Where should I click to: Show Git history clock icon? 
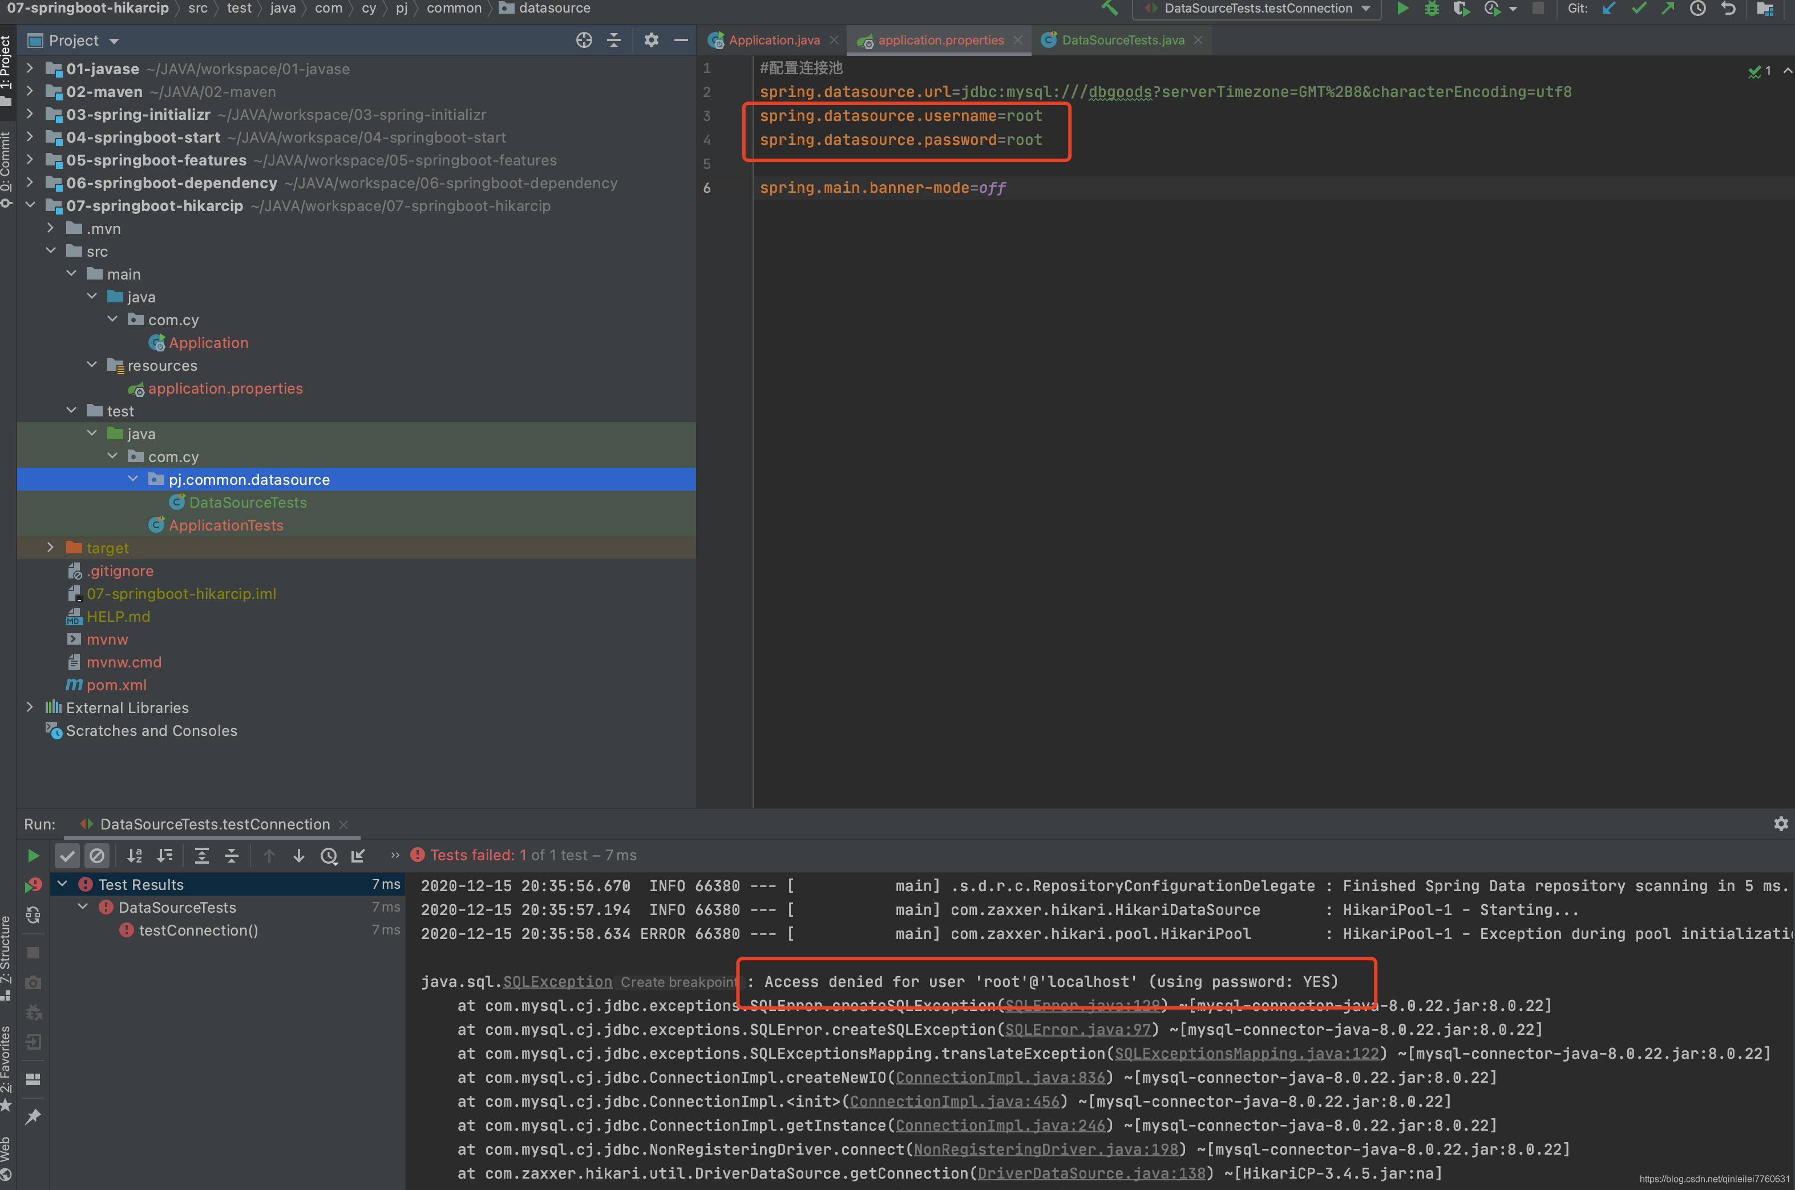[x=1698, y=9]
